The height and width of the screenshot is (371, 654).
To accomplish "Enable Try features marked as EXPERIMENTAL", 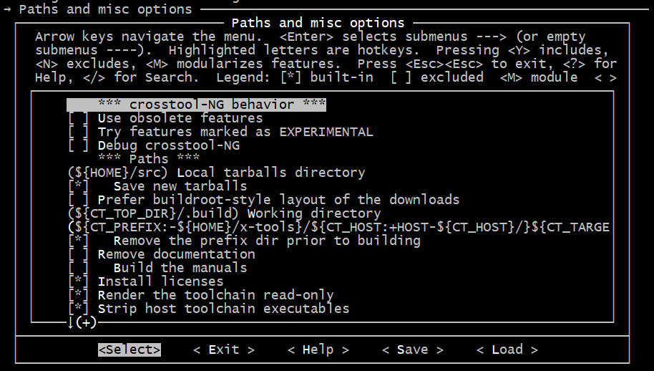I will [79, 132].
